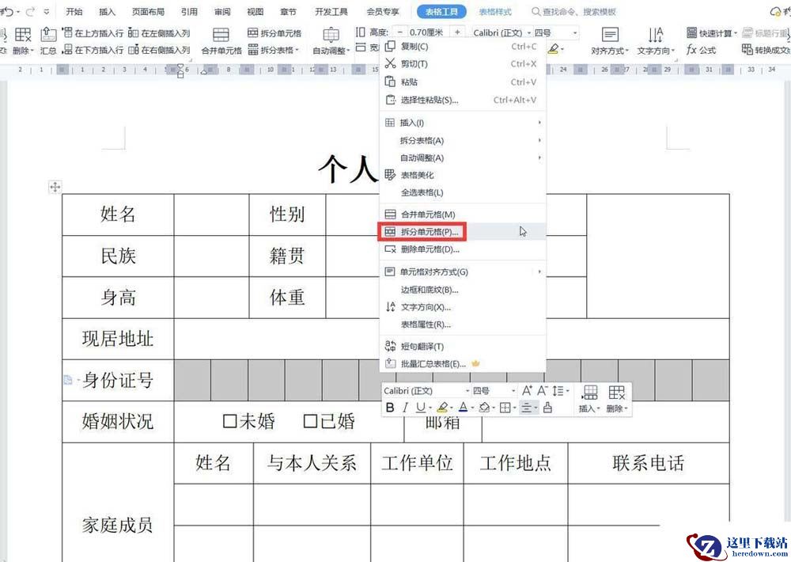
Task: Edit the row height 0.70厘米 field
Action: [427, 32]
